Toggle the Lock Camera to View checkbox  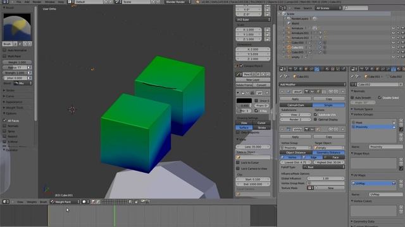coord(238,168)
